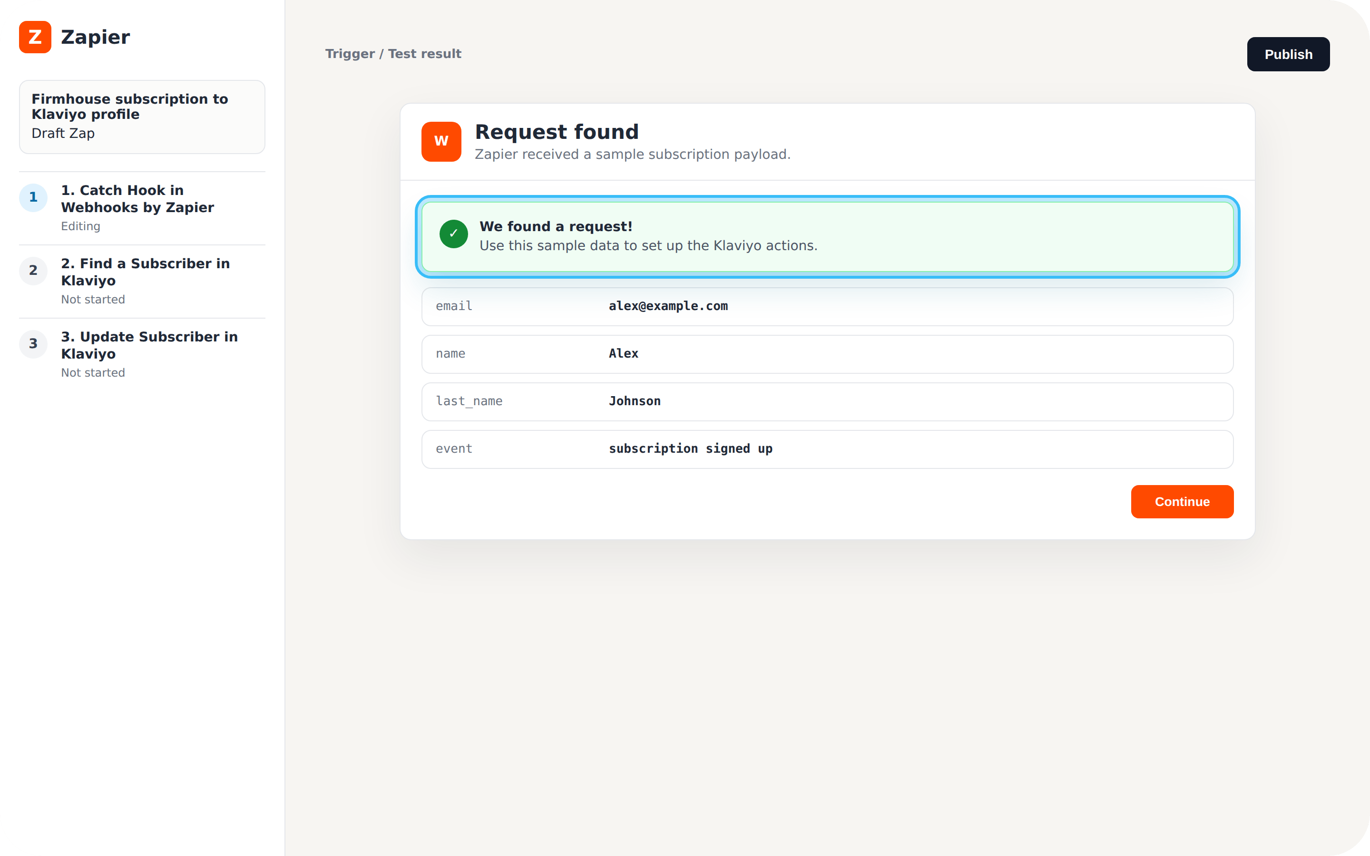Click the green success checkmark icon
The width and height of the screenshot is (1370, 856).
tap(453, 234)
